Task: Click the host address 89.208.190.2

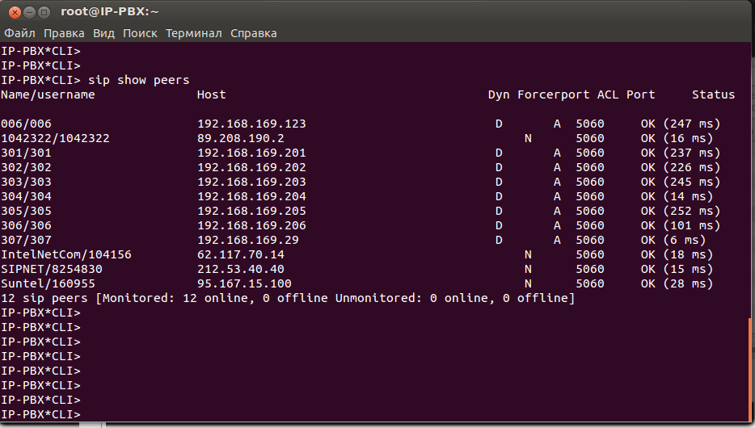Action: click(241, 138)
